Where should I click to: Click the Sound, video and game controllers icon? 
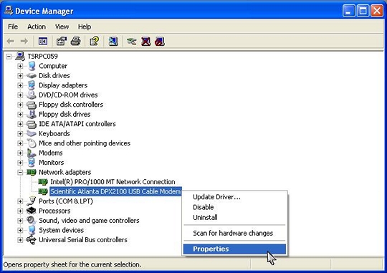pos(32,221)
